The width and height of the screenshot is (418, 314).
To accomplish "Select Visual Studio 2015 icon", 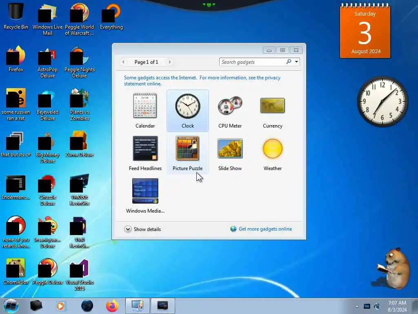I will 80,274.
